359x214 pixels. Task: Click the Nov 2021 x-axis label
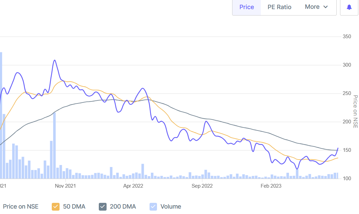(x=65, y=186)
